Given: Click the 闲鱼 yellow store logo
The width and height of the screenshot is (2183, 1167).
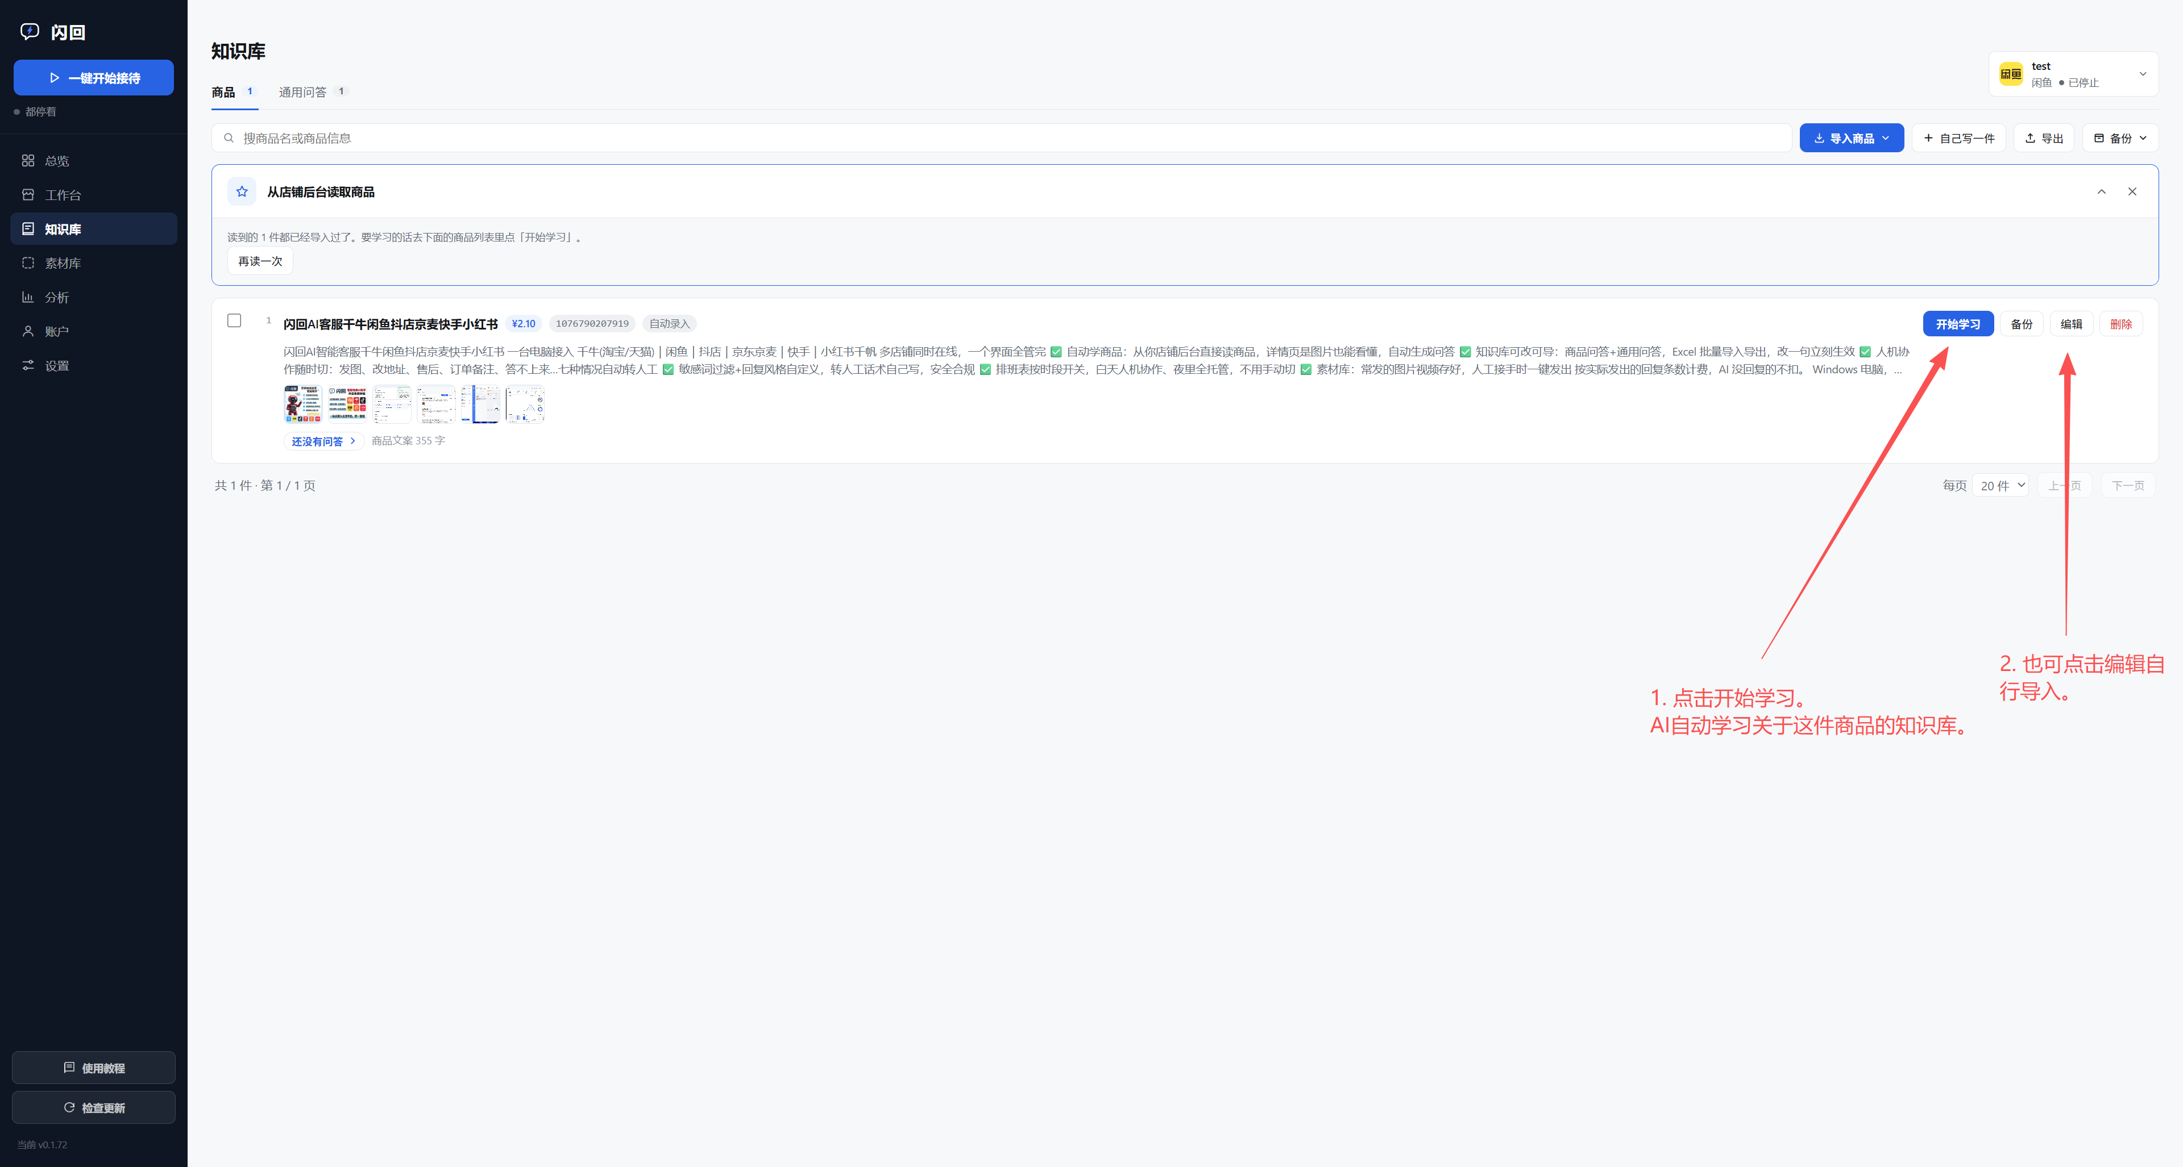Looking at the screenshot, I should pyautogui.click(x=2010, y=74).
